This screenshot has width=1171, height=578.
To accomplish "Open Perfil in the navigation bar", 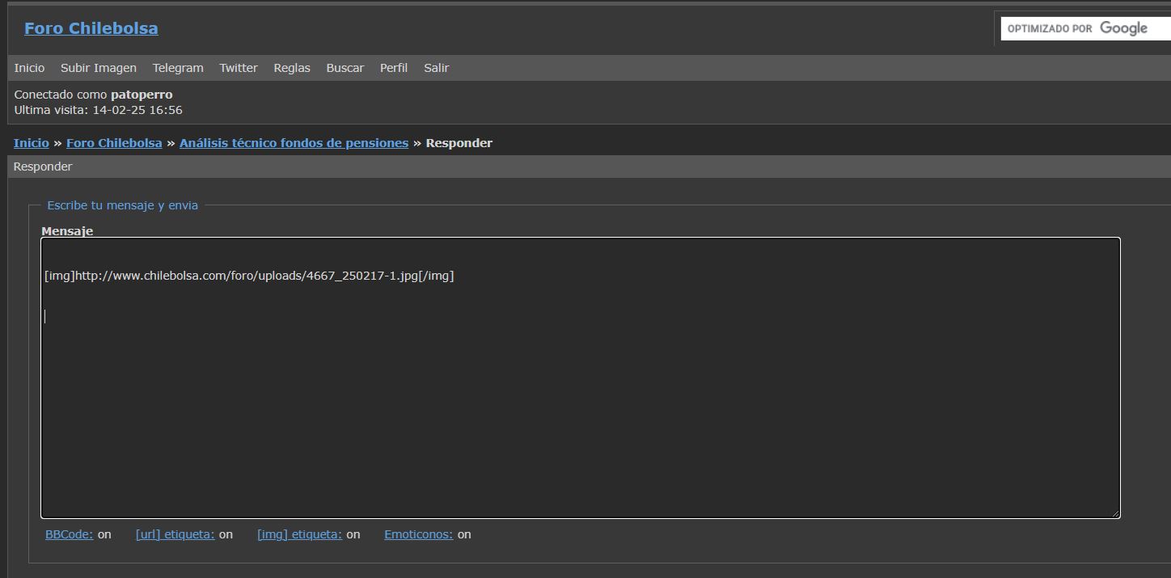I will 394,68.
